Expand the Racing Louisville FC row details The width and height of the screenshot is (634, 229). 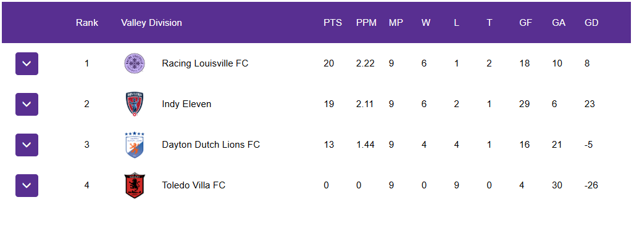(27, 63)
